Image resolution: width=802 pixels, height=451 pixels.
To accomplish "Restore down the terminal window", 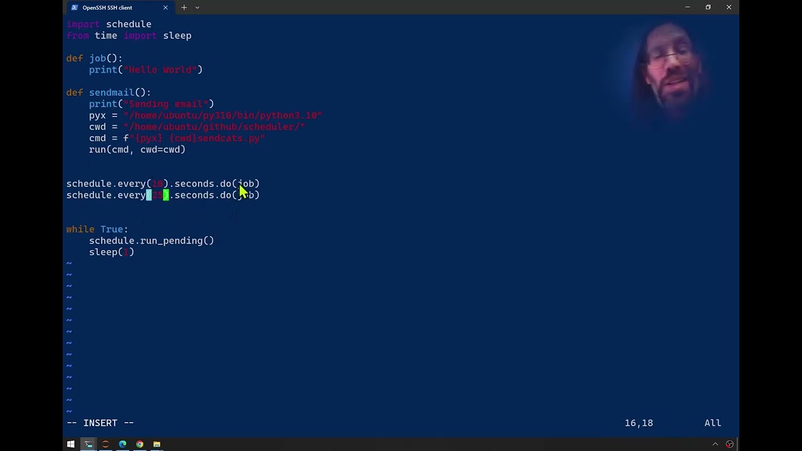I will click(x=708, y=8).
